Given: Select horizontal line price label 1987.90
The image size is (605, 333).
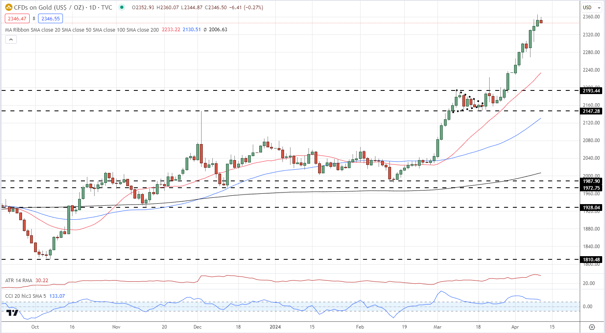Looking at the screenshot, I should 591,181.
